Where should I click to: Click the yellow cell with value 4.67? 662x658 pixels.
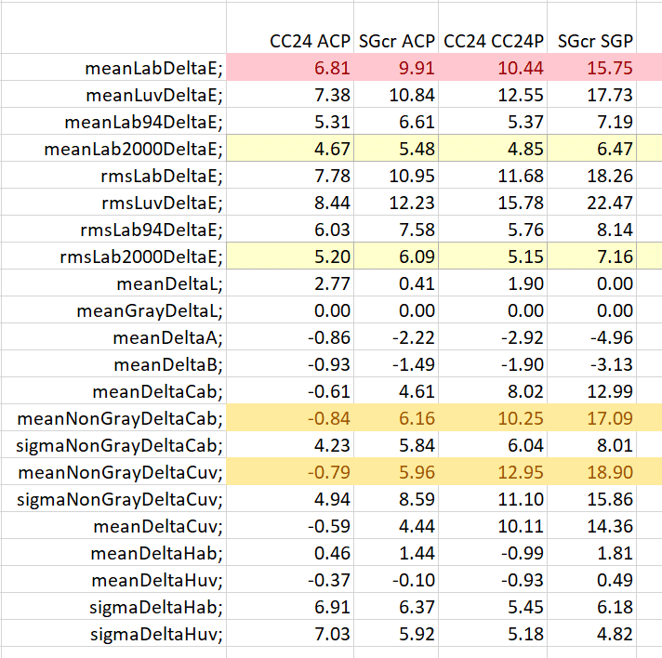[290, 148]
